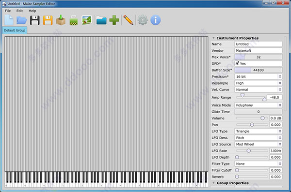The width and height of the screenshot is (291, 192).
Task: Click the new blank document icon
Action: 9,20
